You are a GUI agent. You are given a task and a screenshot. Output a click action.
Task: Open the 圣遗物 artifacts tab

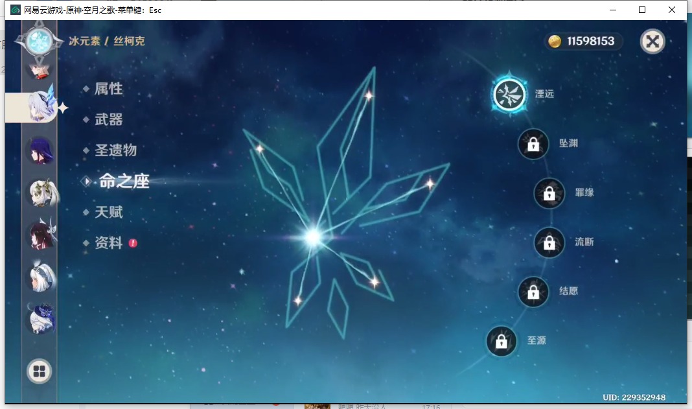[115, 150]
